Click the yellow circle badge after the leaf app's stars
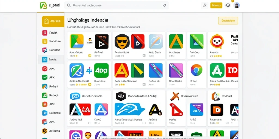Viewport: 279px width, 139px height. click(90, 85)
